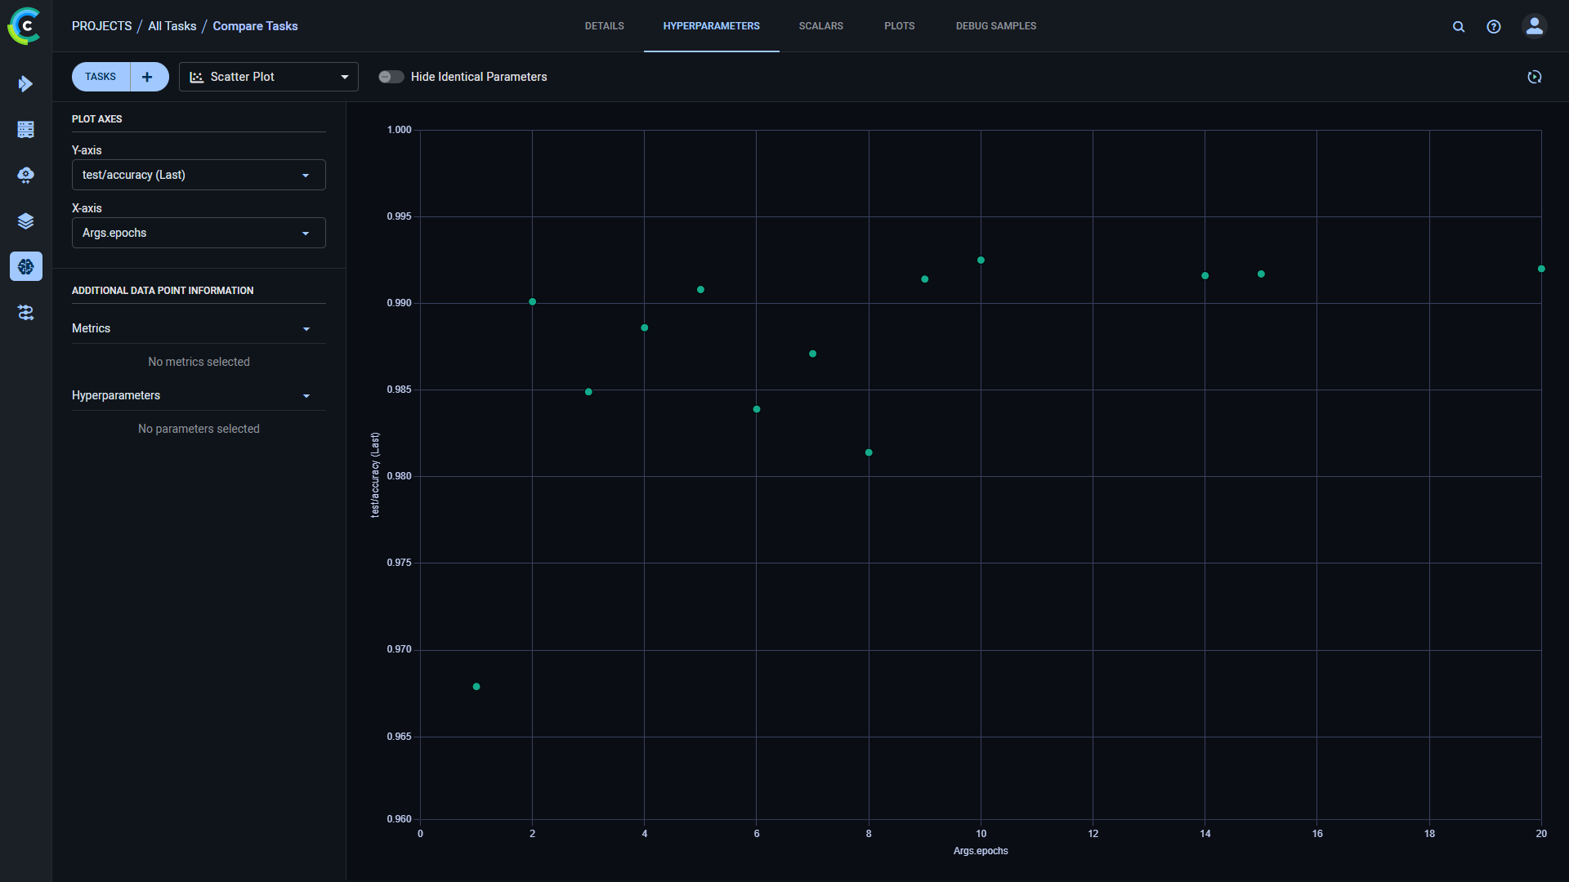Switch the Hide Identical Parameters toggle state
Viewport: 1569px width, 882px height.
pos(391,76)
